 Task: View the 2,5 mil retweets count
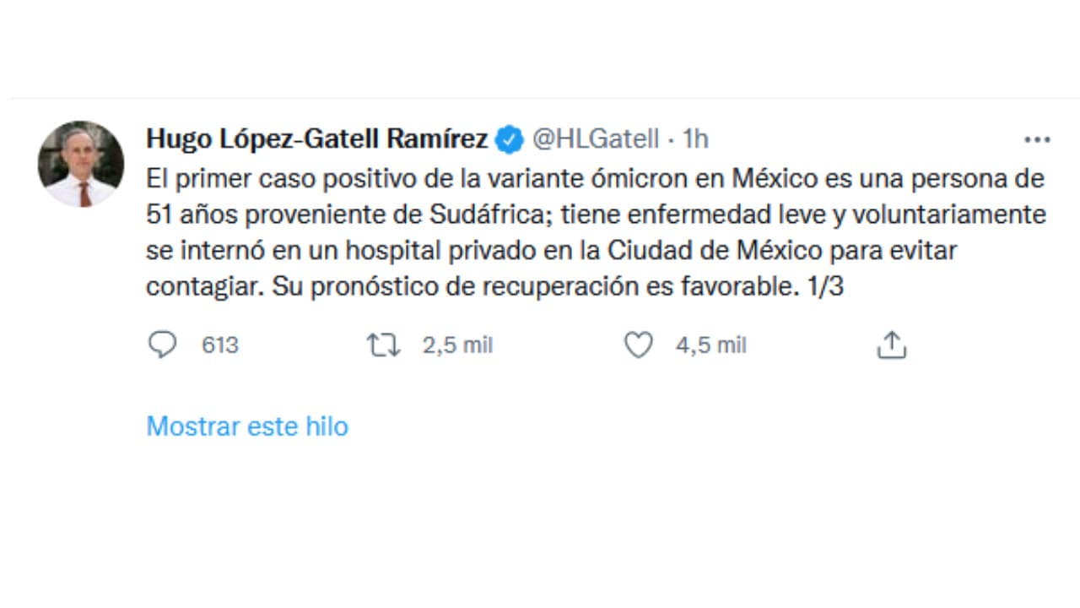pyautogui.click(x=457, y=345)
